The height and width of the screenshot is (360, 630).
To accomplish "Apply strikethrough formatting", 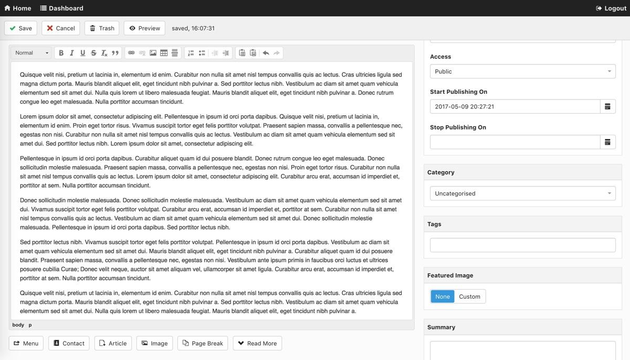I will coord(93,53).
